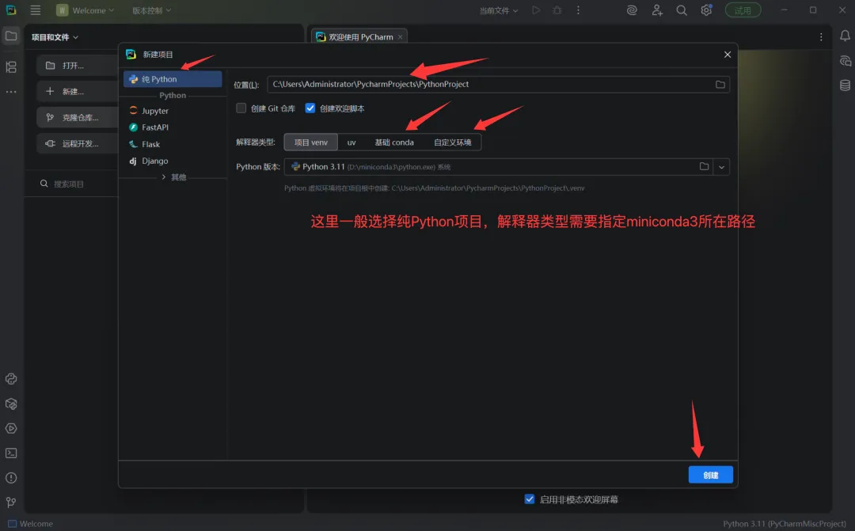
Task: Select the custom environment interpreter type
Action: [453, 142]
